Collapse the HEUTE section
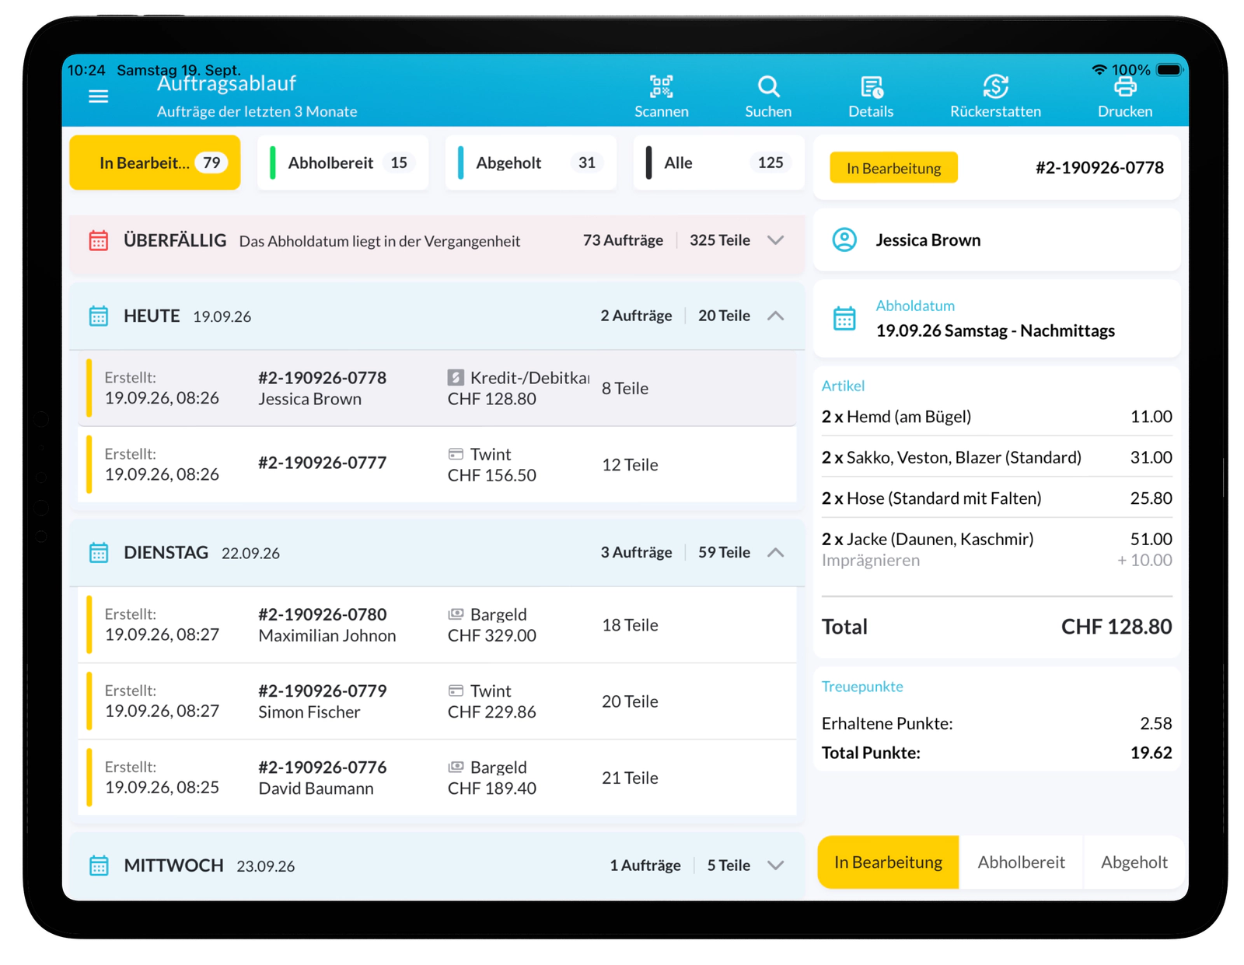This screenshot has height=965, width=1244. coord(775,316)
